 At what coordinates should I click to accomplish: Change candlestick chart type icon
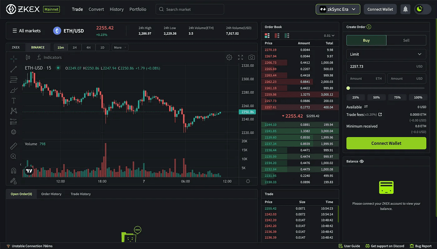(x=28, y=57)
